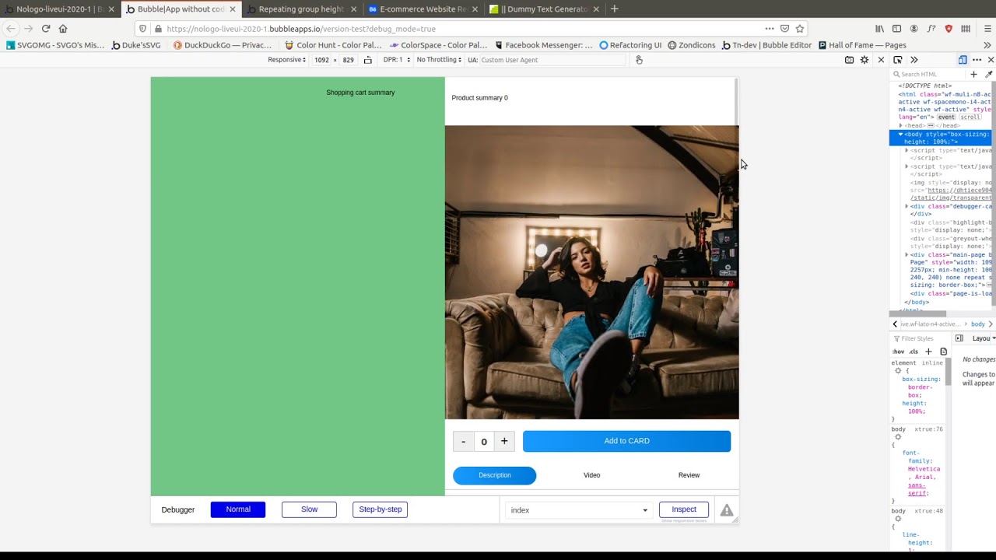Screen dimensions: 996x560
Task: Click the Add to CARD button
Action: click(626, 441)
